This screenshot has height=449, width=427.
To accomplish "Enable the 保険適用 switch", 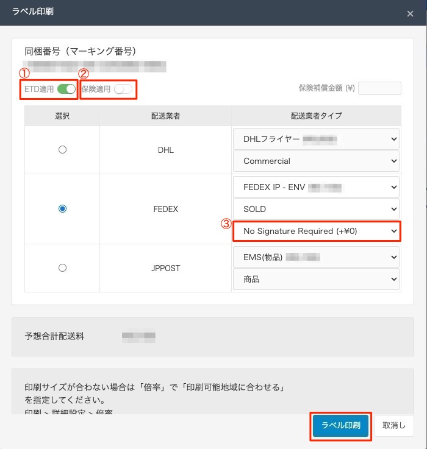I will [123, 90].
